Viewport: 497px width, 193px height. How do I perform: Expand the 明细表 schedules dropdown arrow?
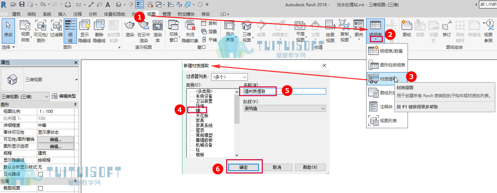point(375,39)
